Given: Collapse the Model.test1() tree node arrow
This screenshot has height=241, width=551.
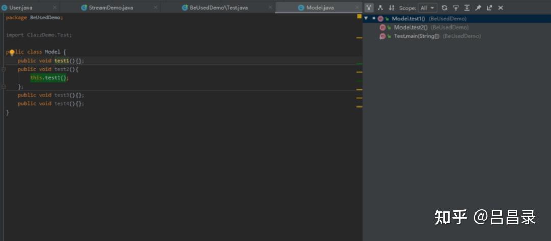Looking at the screenshot, I should point(366,19).
